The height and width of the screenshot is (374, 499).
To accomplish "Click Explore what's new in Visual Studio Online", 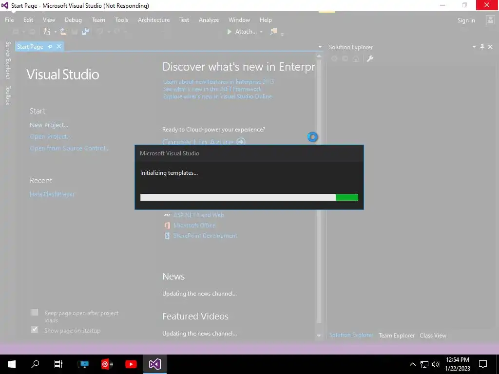I will pos(217,96).
